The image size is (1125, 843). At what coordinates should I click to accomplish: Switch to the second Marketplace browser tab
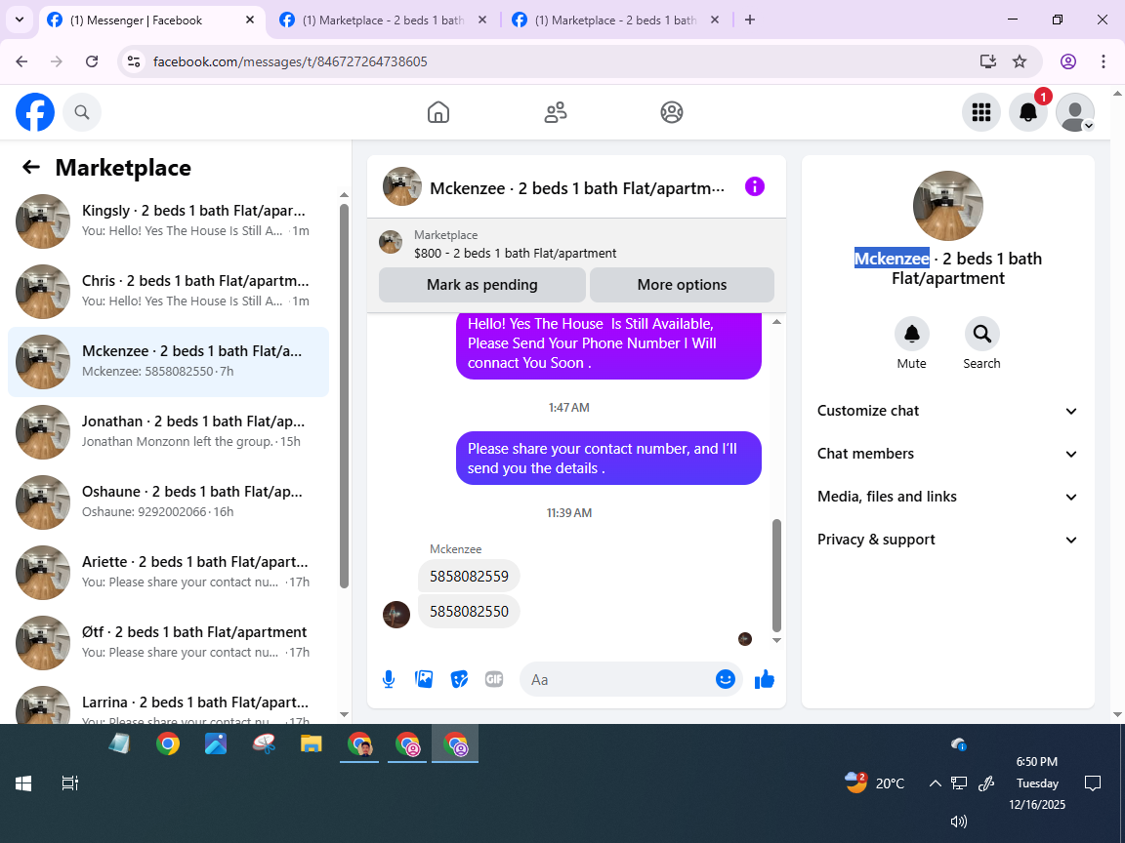383,20
